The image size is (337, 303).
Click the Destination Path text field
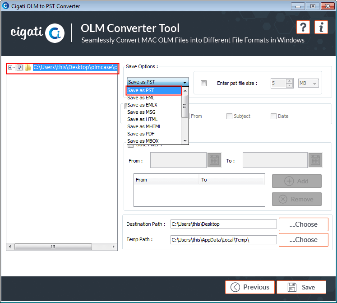point(223,224)
